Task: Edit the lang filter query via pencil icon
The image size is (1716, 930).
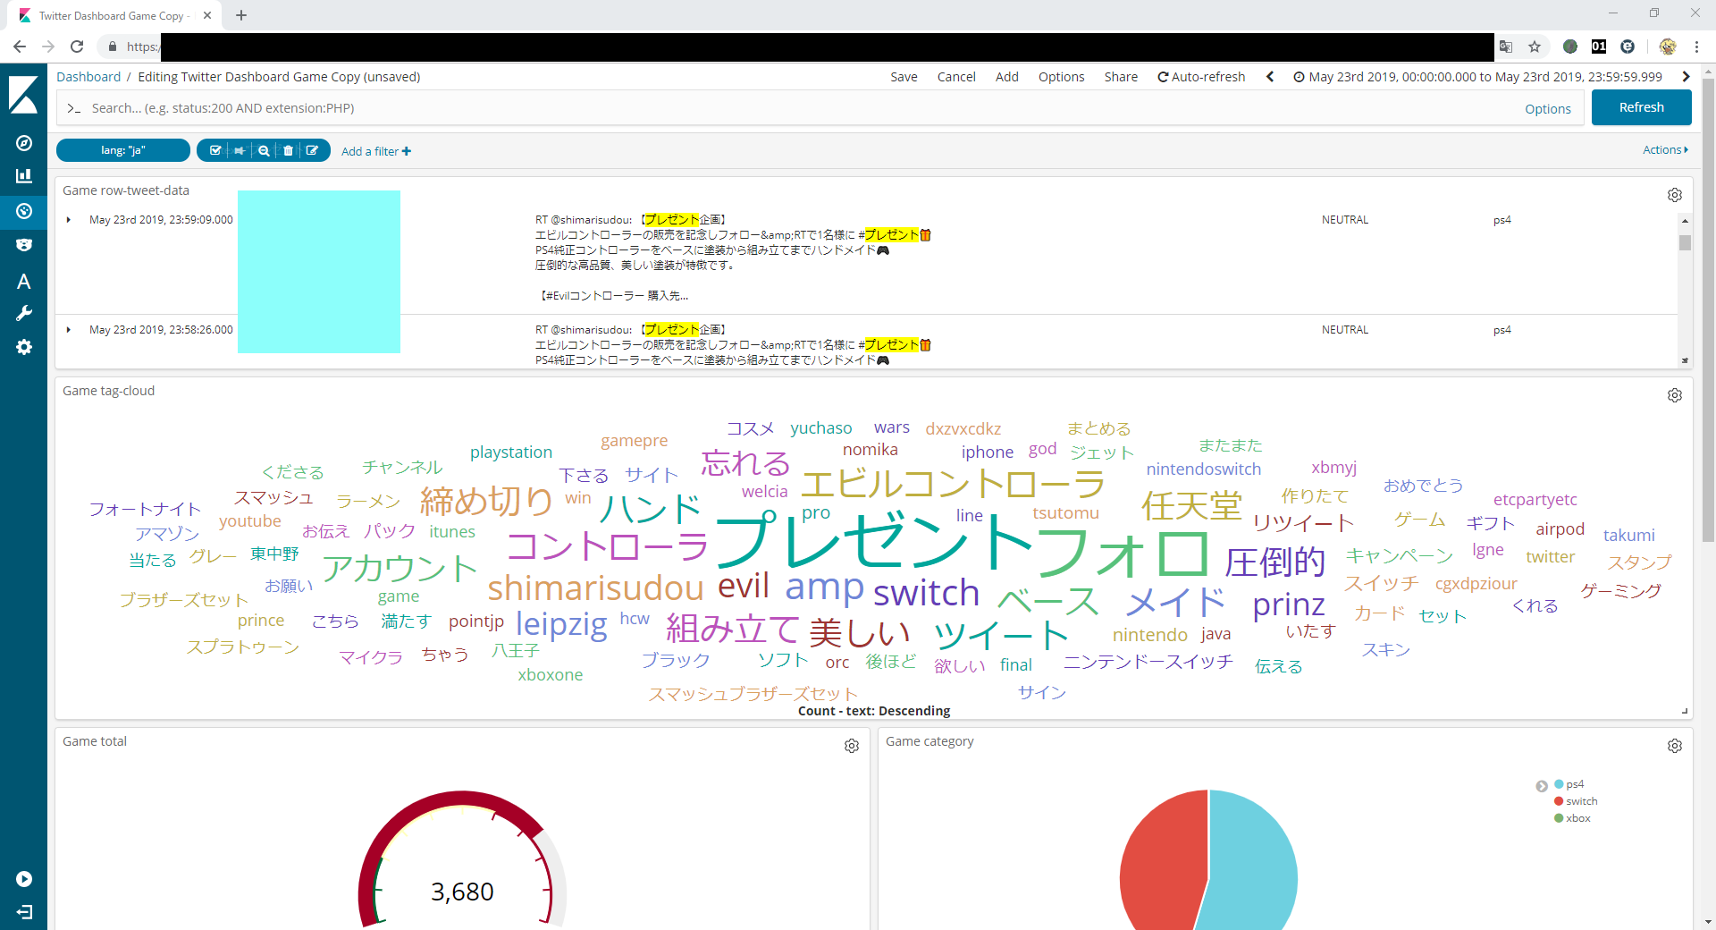Action: (x=312, y=151)
